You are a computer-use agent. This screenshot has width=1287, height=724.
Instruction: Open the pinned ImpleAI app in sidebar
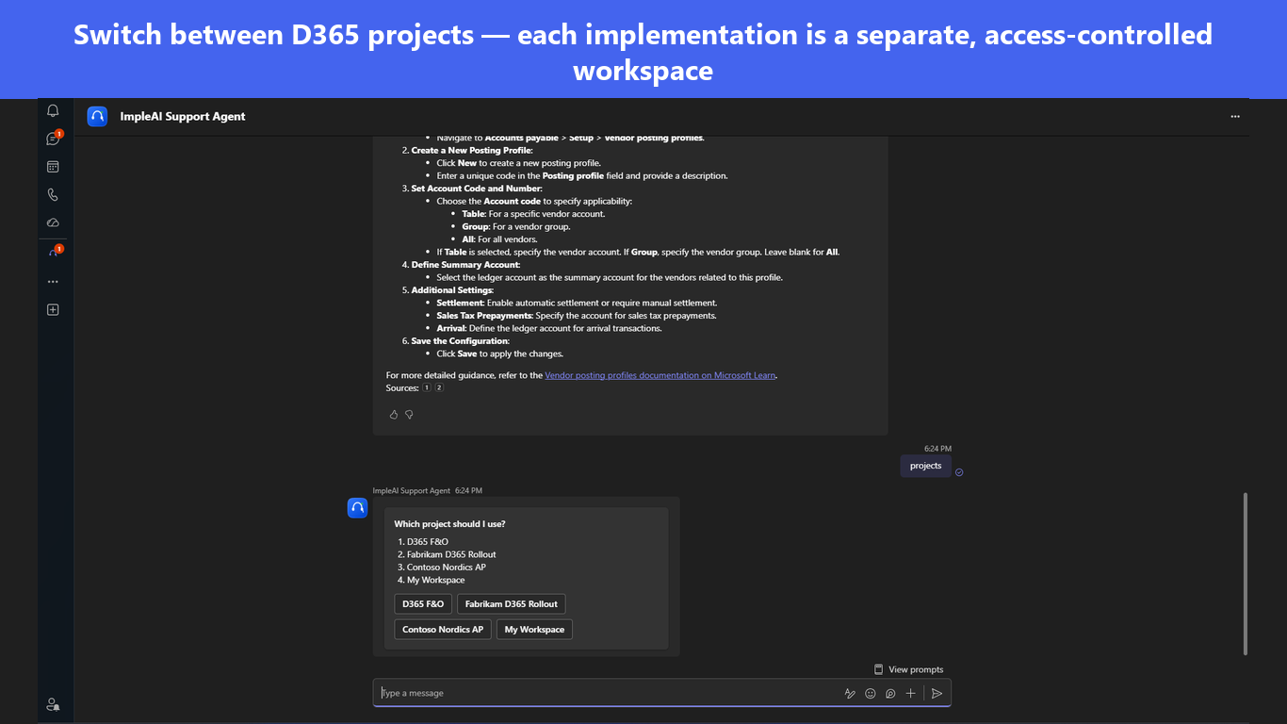pos(54,252)
